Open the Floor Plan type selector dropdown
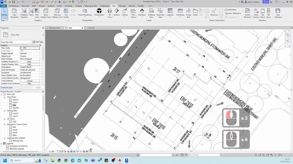Image resolution: width=293 pixels, height=164 pixels. [43, 35]
